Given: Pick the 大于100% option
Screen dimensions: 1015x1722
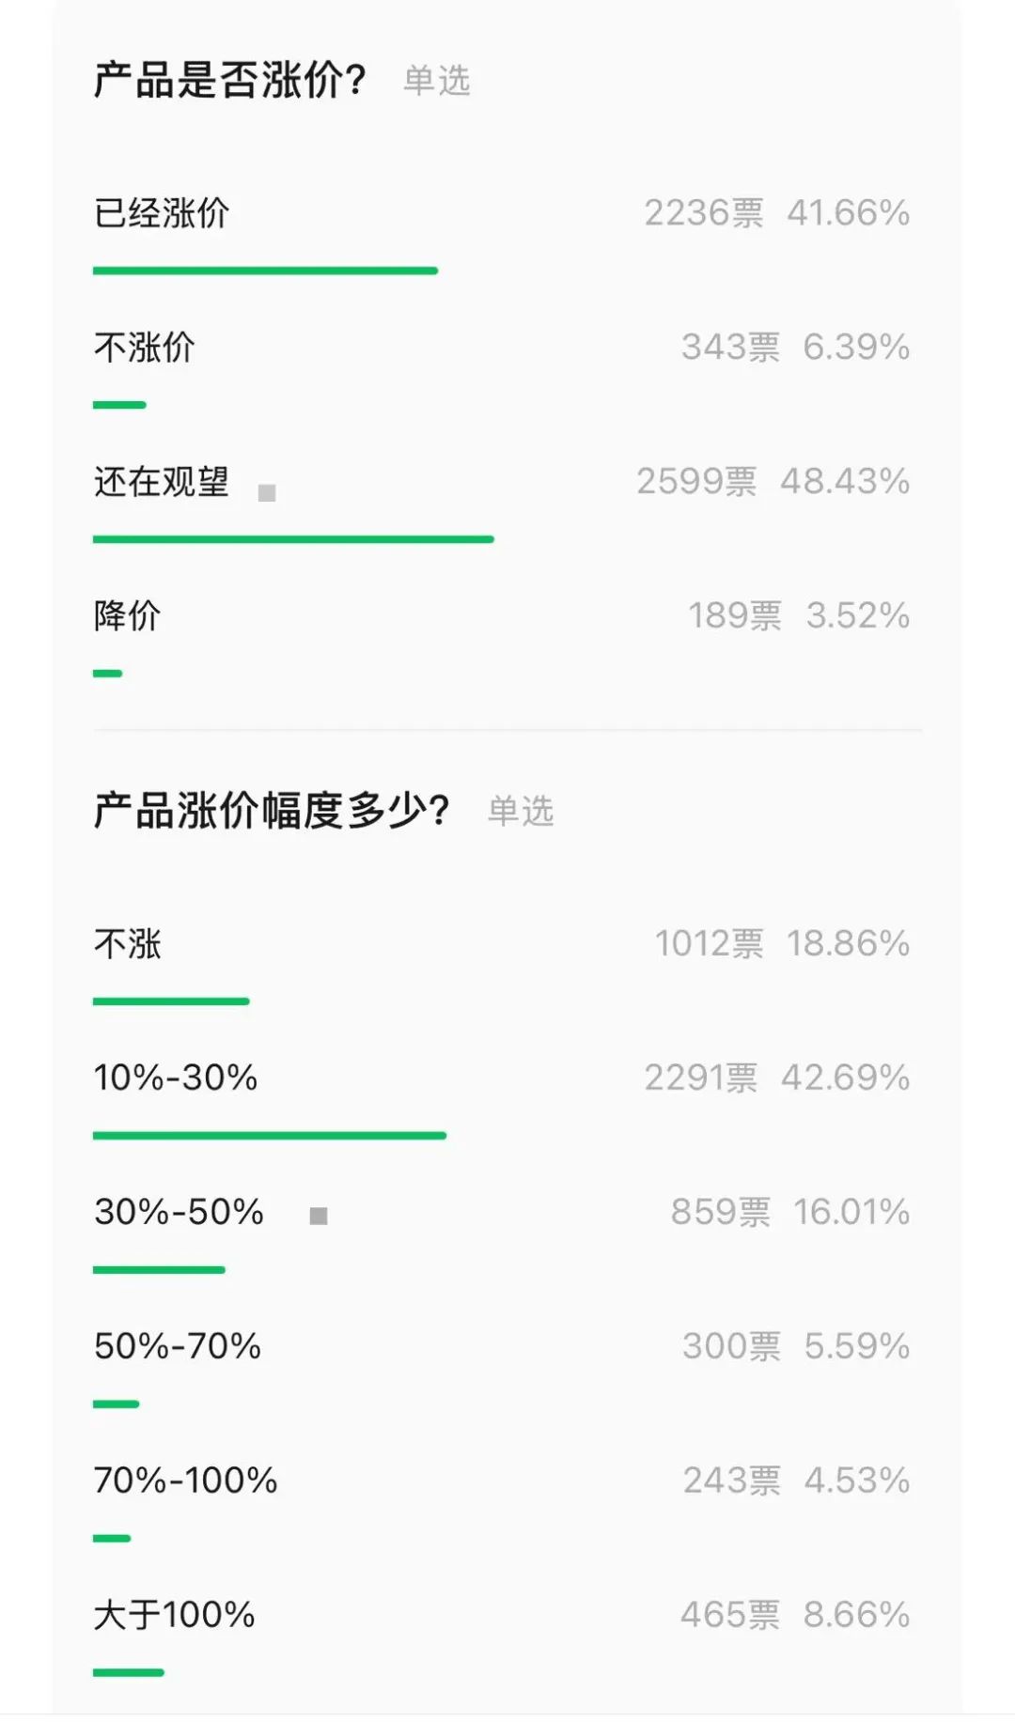Looking at the screenshot, I should 175,1615.
